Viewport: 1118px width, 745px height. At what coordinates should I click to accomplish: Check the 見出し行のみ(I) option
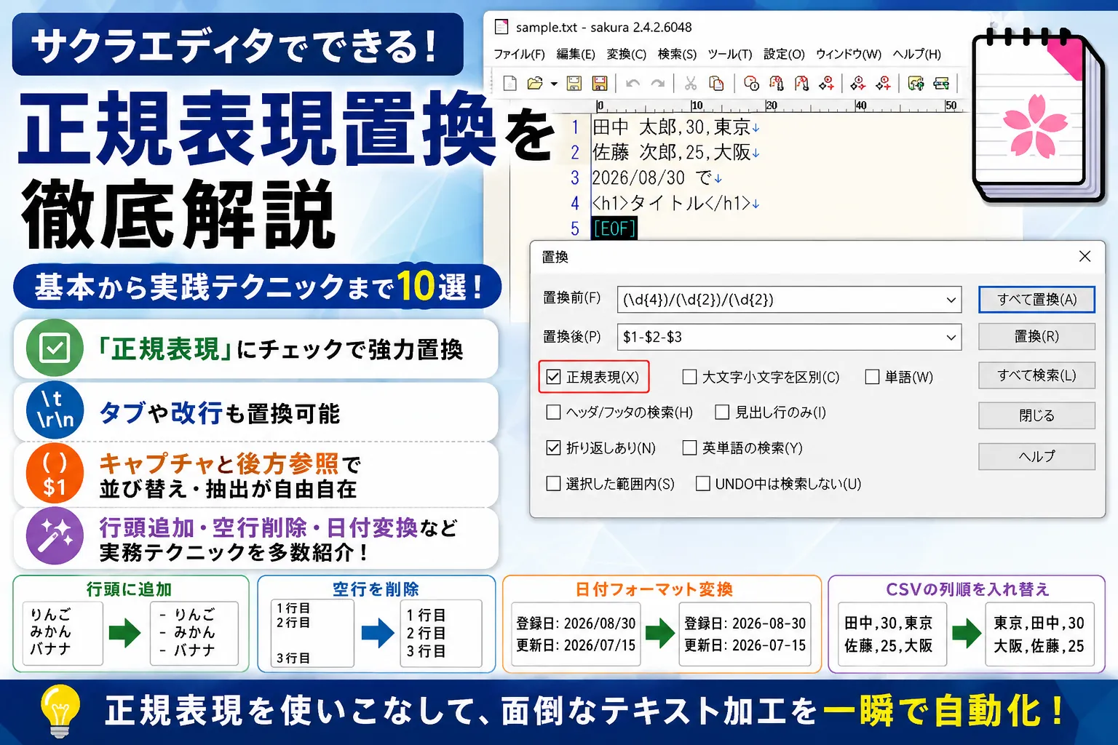click(722, 413)
